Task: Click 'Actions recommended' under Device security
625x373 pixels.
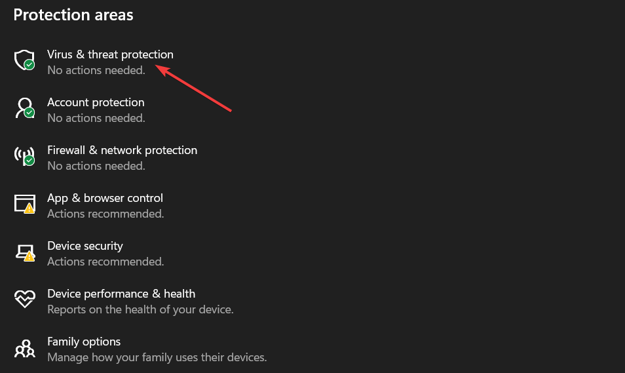Action: (x=105, y=262)
